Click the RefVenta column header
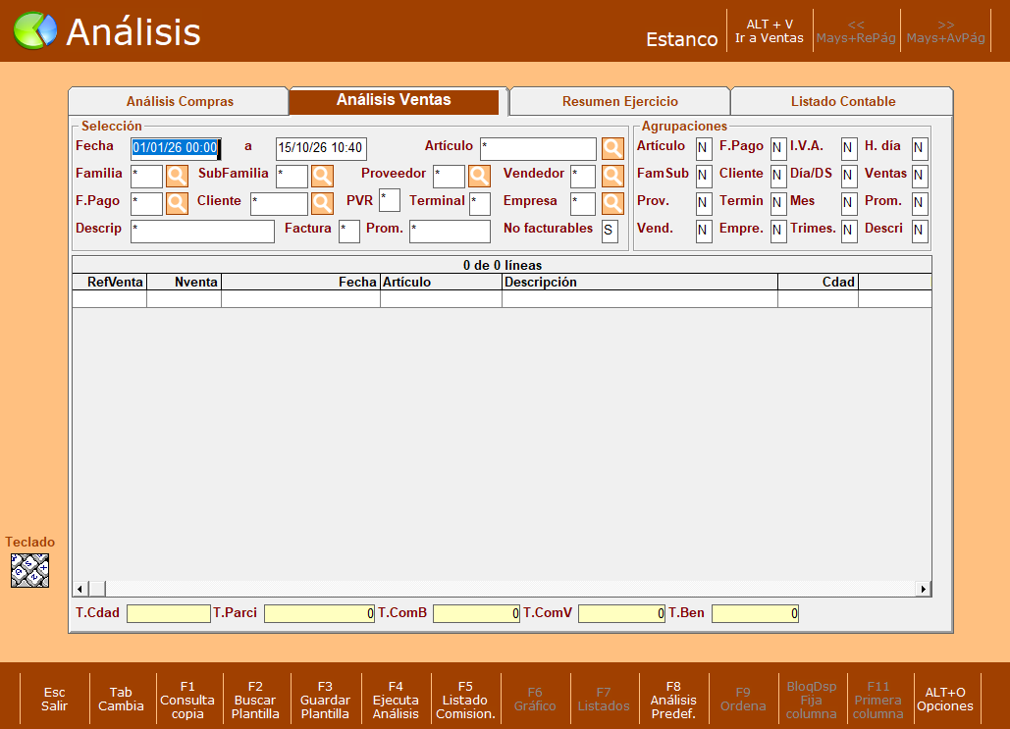Viewport: 1010px width, 729px height. point(110,282)
